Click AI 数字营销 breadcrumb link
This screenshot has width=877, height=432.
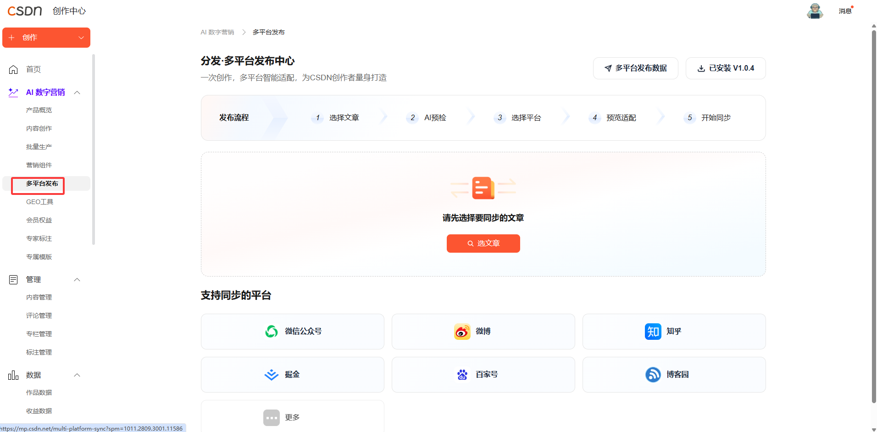point(217,32)
